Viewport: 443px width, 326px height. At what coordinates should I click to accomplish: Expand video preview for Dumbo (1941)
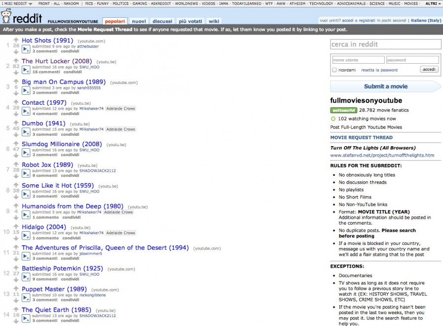tap(26, 132)
